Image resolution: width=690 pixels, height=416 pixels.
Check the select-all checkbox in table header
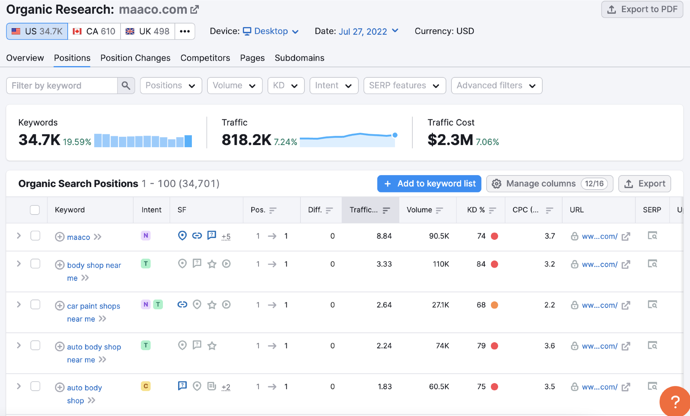35,210
